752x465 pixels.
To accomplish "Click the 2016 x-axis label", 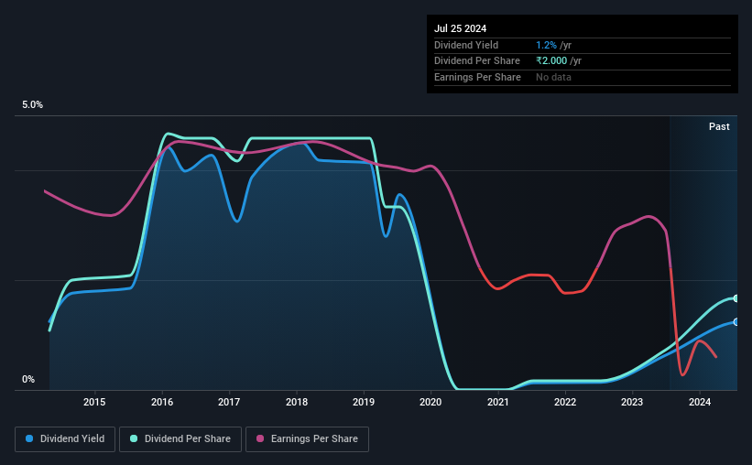I will [x=162, y=402].
